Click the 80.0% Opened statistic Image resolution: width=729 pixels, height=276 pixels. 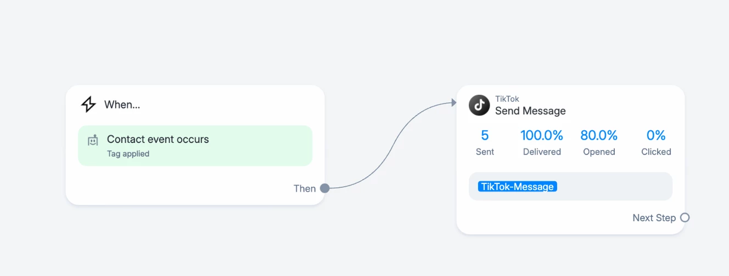pos(599,142)
